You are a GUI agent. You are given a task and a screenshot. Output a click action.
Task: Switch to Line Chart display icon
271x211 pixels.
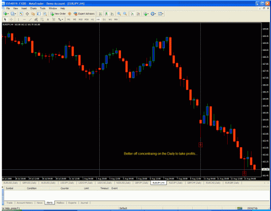[112, 13]
